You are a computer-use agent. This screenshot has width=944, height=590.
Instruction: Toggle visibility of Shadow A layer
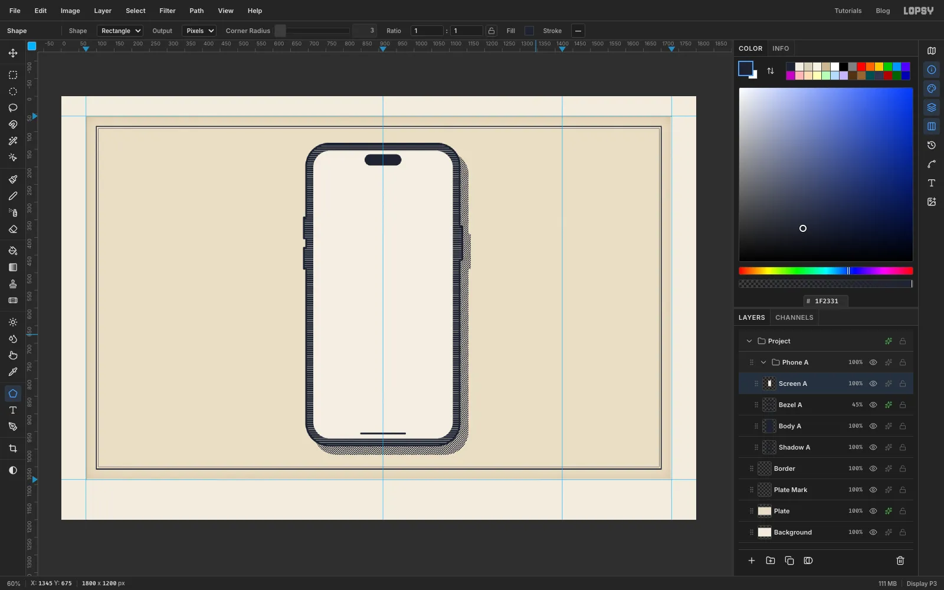pos(873,447)
